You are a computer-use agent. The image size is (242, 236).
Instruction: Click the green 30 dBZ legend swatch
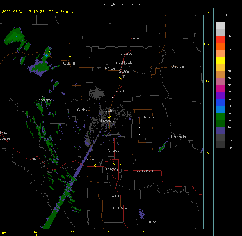point(221,117)
